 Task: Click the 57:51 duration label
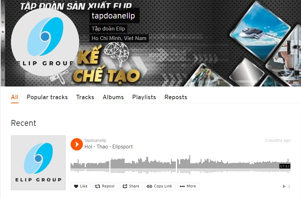click(285, 166)
